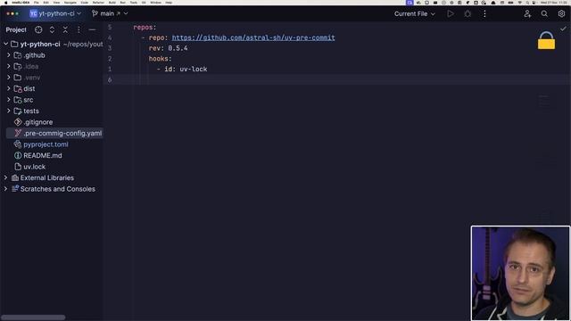Screen dimensions: 571x321
Task: Select uv.lock in the project tree
Action: [34, 167]
